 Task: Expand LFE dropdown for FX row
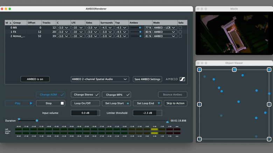(x=77, y=32)
